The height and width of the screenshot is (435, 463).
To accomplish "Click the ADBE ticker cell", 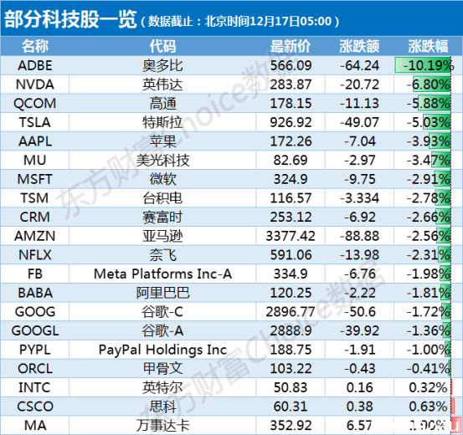I will point(35,65).
